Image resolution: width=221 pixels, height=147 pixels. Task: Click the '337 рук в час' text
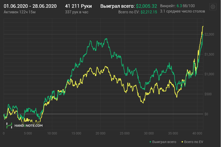[x=77, y=12]
